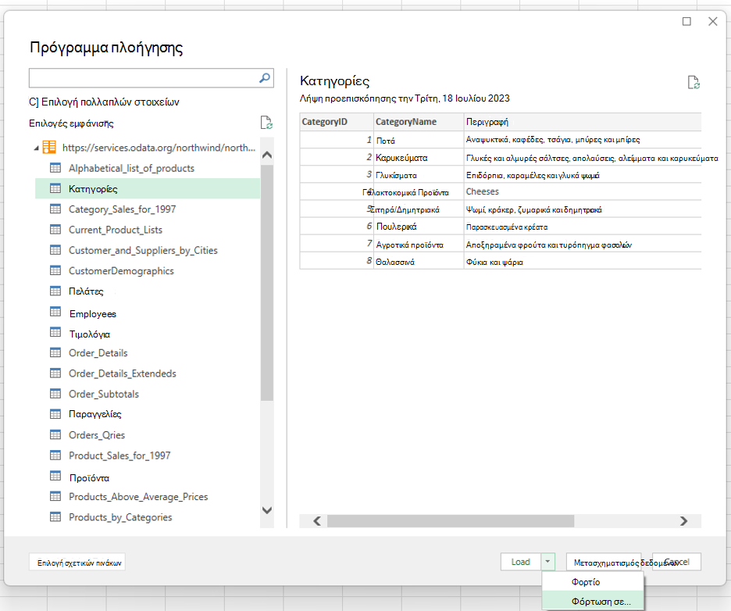Open Επιλογές εμφάνισης display options

tap(71, 123)
